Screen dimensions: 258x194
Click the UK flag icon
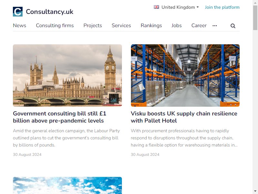(156, 7)
